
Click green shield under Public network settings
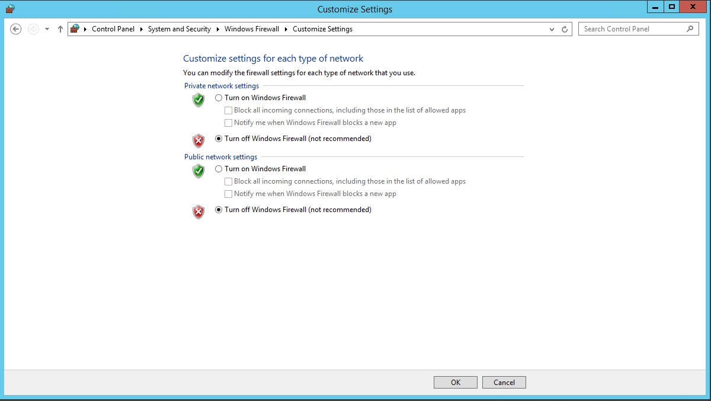click(198, 171)
